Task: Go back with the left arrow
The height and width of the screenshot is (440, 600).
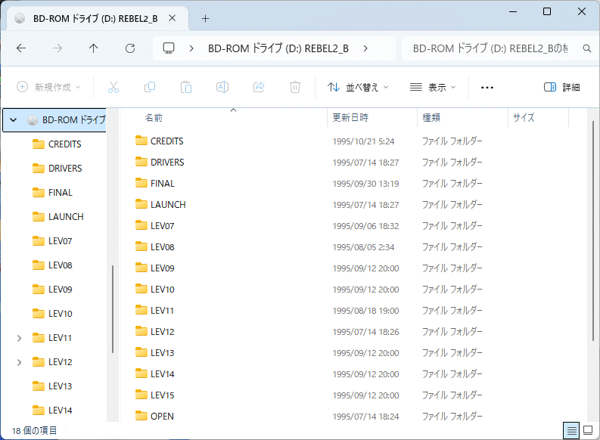Action: 21,48
